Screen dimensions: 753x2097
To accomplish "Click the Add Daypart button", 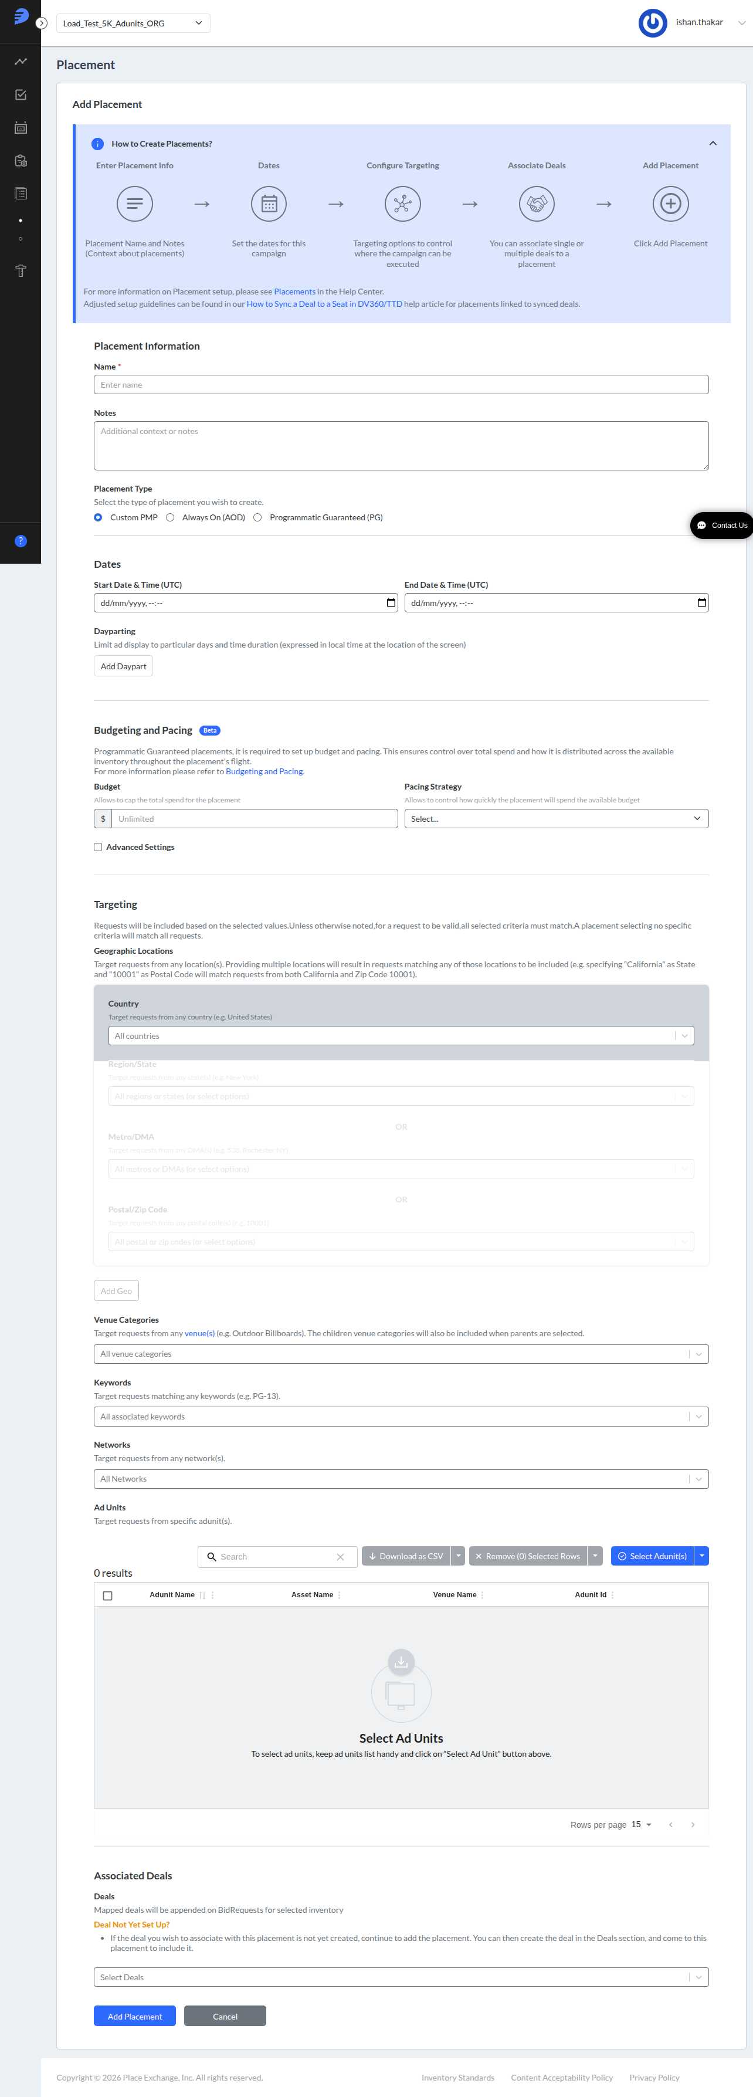I will pyautogui.click(x=123, y=667).
